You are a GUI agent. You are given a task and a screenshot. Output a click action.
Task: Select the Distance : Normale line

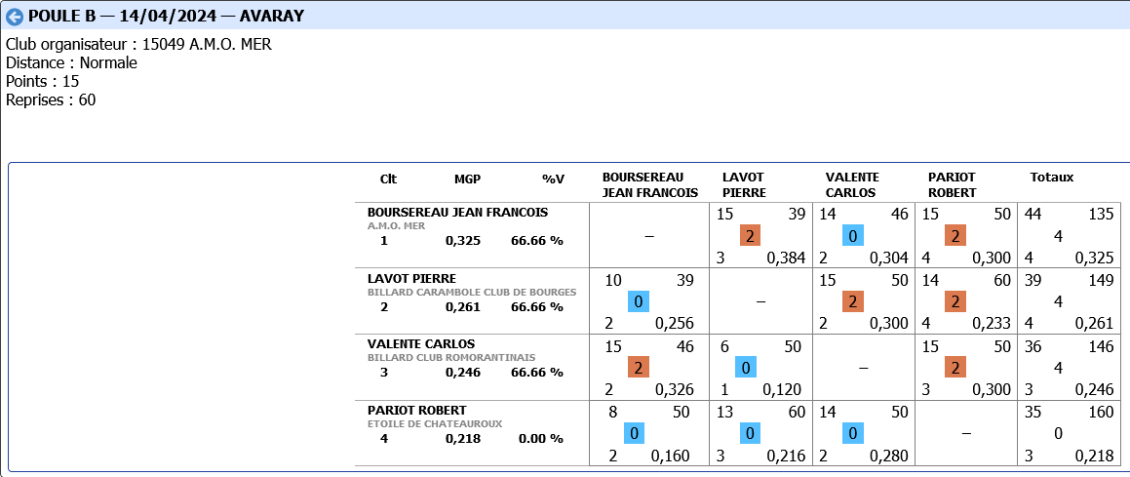pyautogui.click(x=71, y=62)
